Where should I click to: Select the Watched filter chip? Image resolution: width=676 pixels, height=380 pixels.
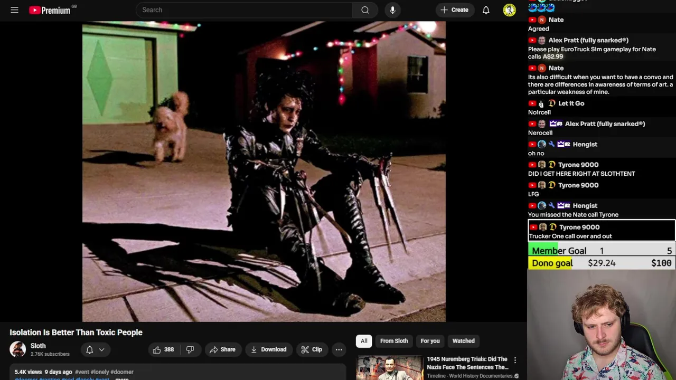[x=463, y=341]
